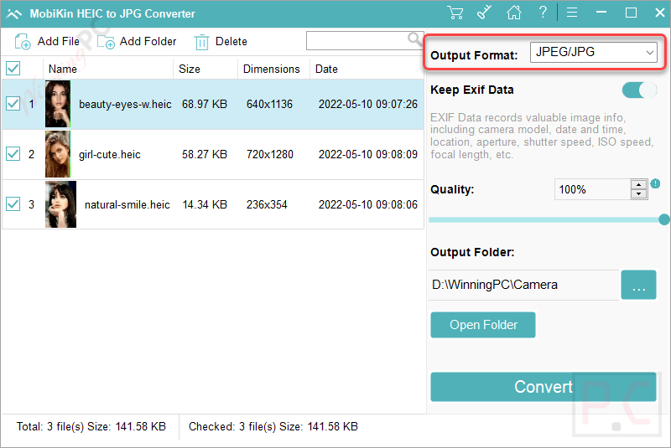Open the register key icon
The image size is (671, 448).
[x=485, y=13]
